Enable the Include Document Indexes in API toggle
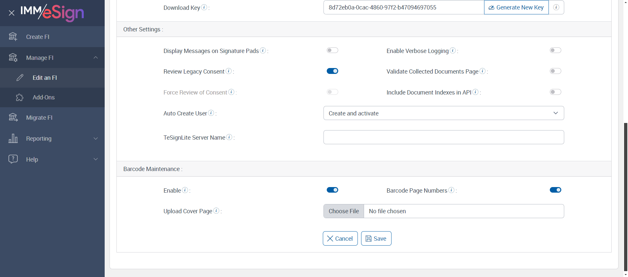The image size is (628, 277). click(x=555, y=92)
